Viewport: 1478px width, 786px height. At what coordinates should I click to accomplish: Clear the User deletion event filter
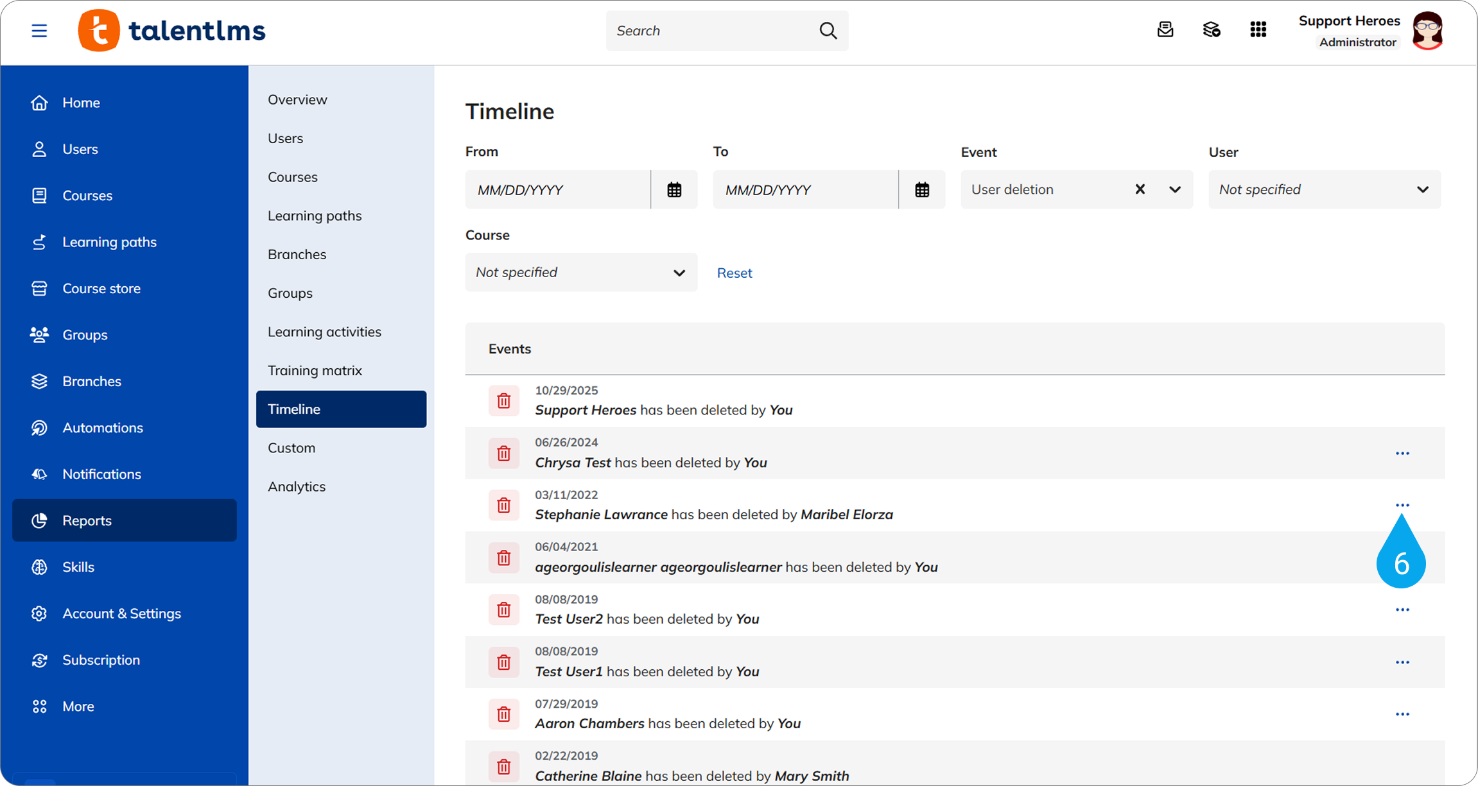(x=1140, y=189)
